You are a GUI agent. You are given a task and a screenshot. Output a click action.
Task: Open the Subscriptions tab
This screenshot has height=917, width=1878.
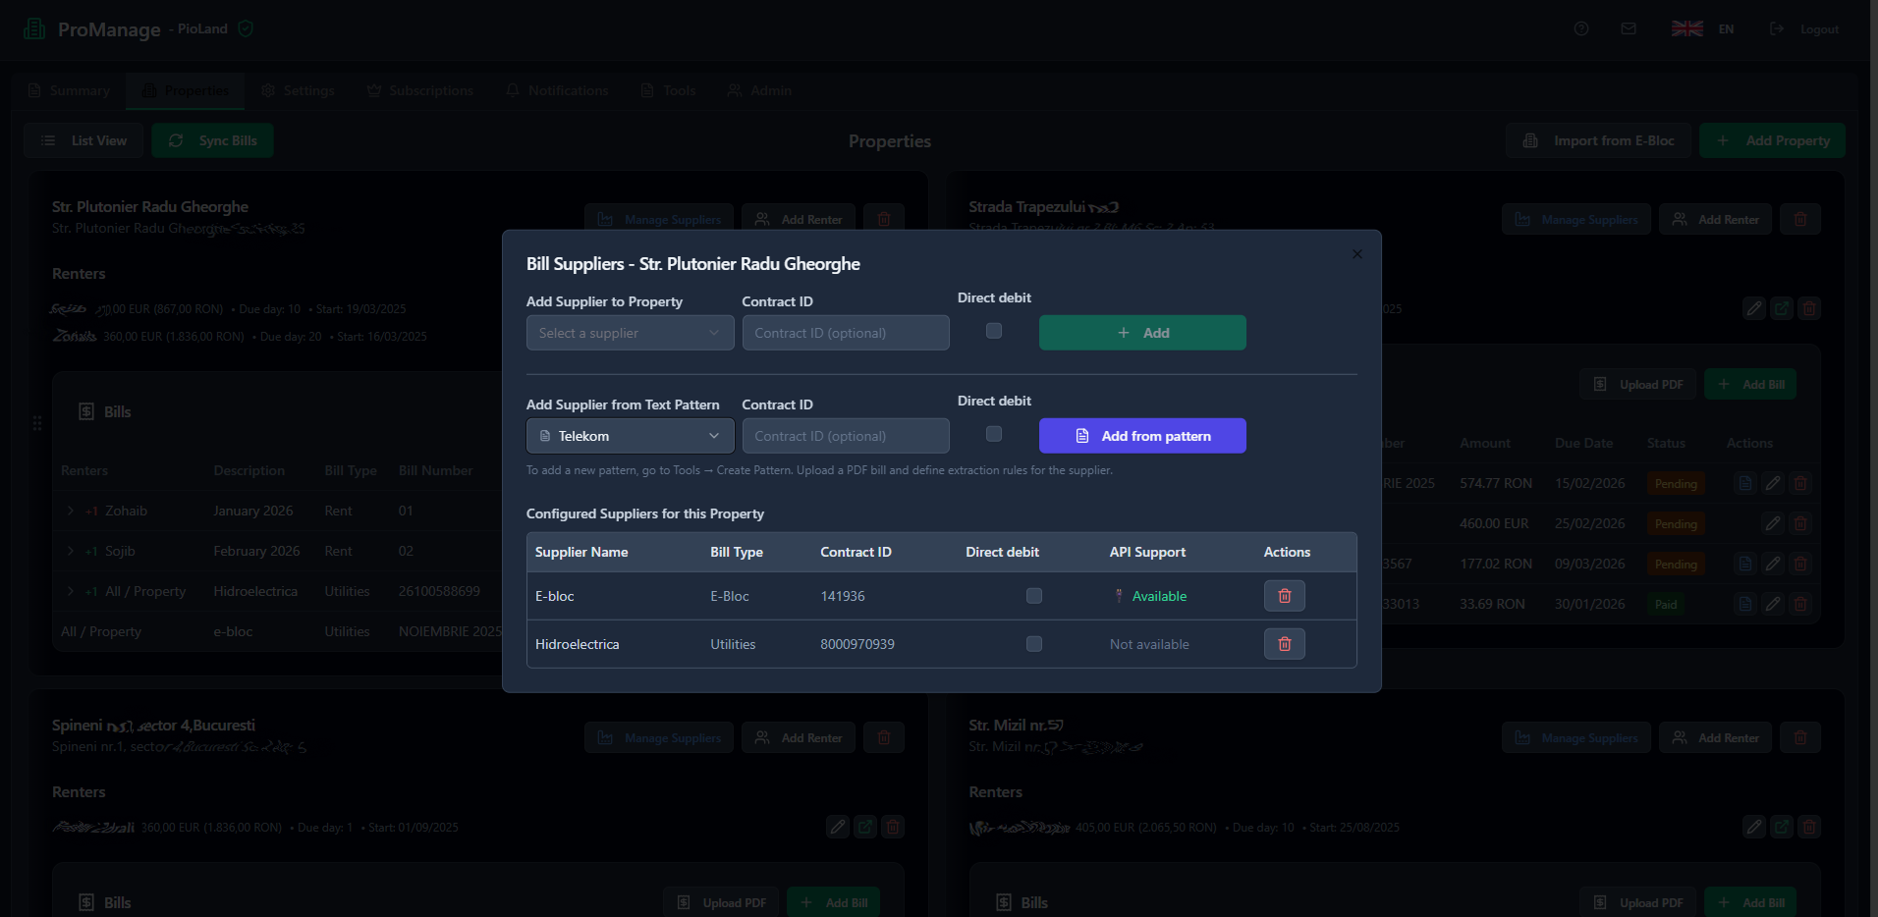click(x=419, y=90)
